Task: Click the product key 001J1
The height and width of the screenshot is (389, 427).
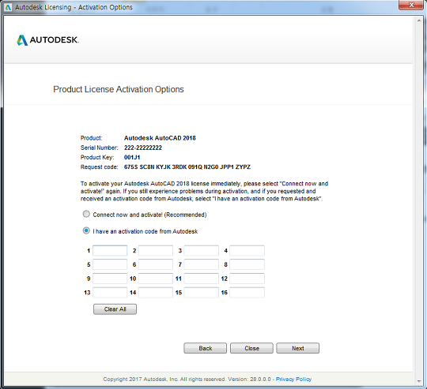Action: pos(132,157)
